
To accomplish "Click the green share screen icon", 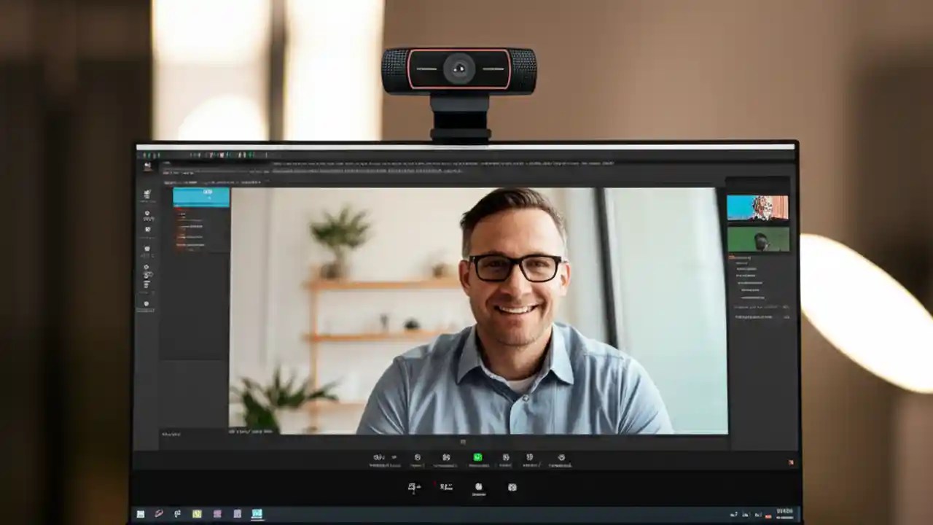I will (x=477, y=457).
